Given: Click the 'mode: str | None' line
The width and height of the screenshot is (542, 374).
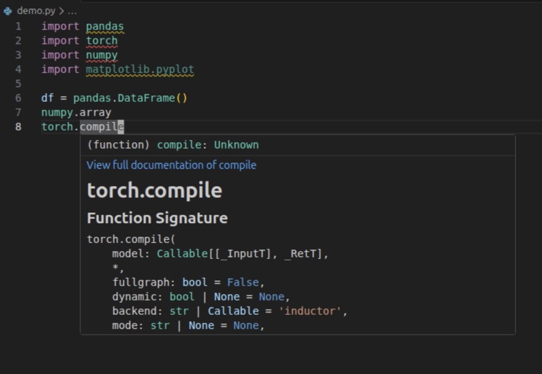Looking at the screenshot, I should [188, 326].
